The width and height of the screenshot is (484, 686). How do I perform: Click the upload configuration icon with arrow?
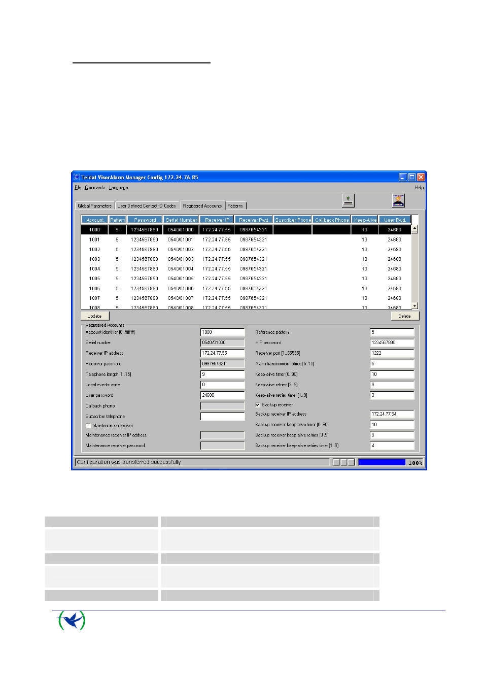(348, 200)
